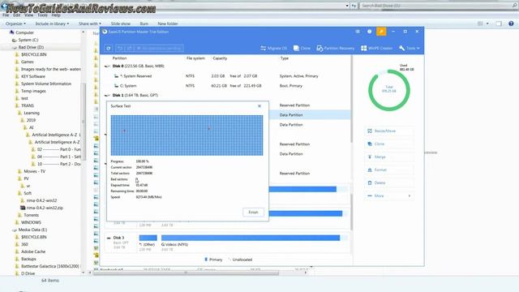Open the Torrents folder in tree
The width and height of the screenshot is (519, 292).
pos(31,215)
